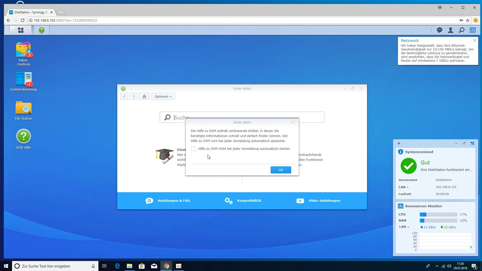Disable automatic DSM Hilfe start checkbox
Image resolution: width=482 pixels, height=271 pixels.
tap(194, 149)
